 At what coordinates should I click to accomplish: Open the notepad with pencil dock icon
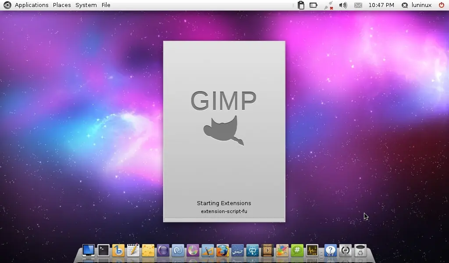click(133, 250)
